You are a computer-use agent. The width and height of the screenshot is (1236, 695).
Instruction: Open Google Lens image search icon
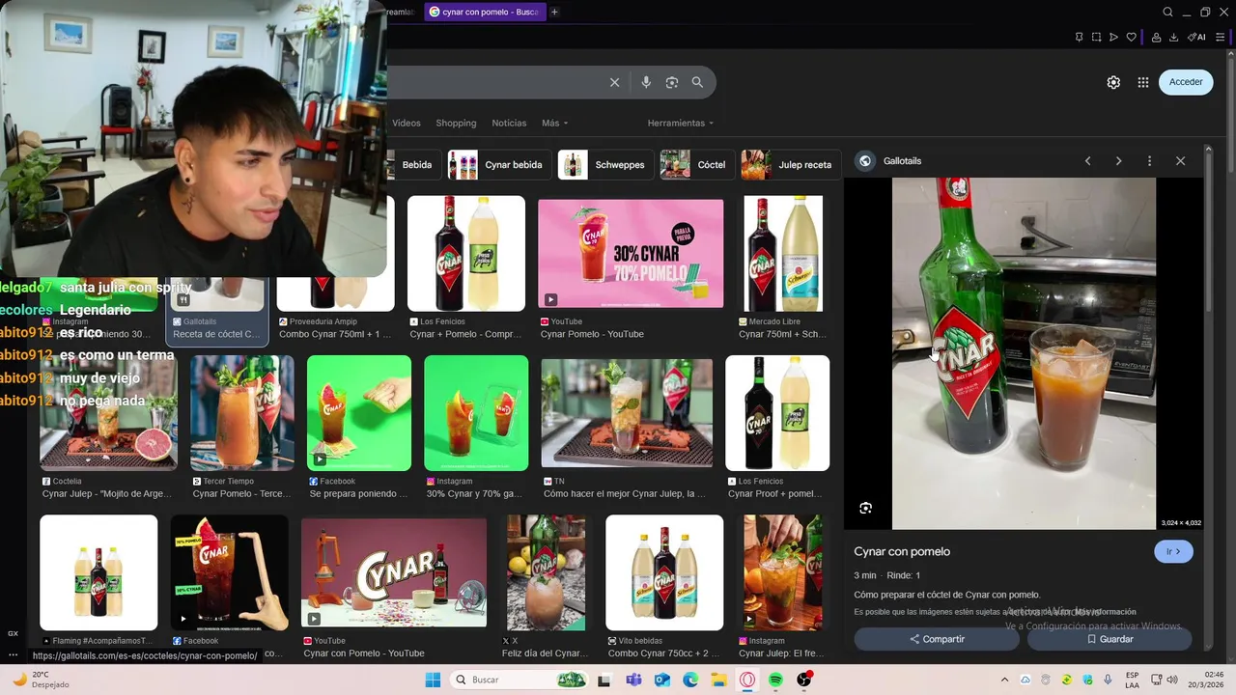672,83
